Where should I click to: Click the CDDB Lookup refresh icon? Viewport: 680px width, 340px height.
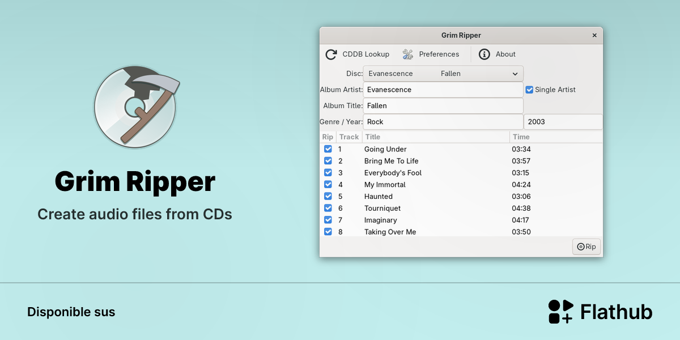tap(331, 54)
